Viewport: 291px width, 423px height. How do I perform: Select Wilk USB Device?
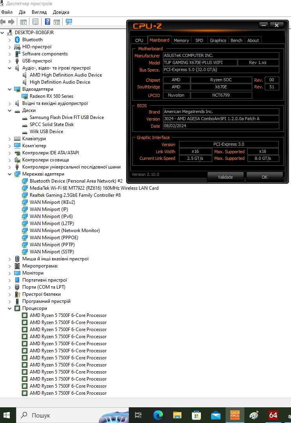pos(47,132)
